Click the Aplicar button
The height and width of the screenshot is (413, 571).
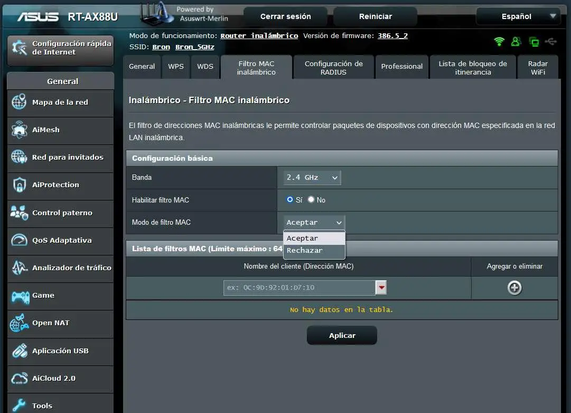[342, 335]
